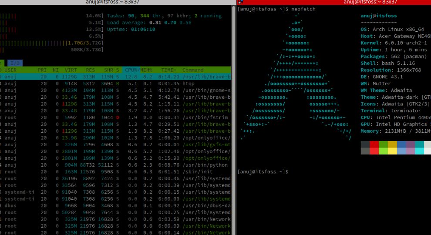
Task: Click the Memory: 2131MiB line in neofetch
Action: (x=396, y=131)
